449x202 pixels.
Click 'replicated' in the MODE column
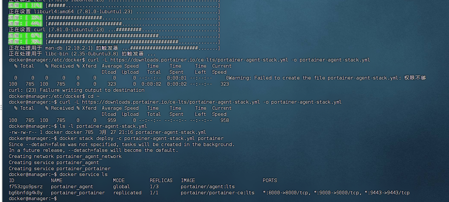[x=127, y=193]
